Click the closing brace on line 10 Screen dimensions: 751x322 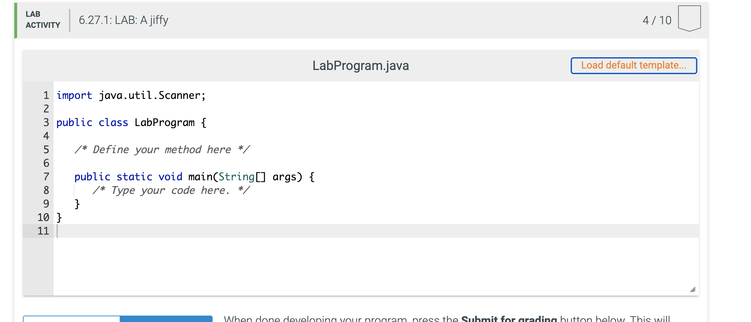tap(59, 217)
